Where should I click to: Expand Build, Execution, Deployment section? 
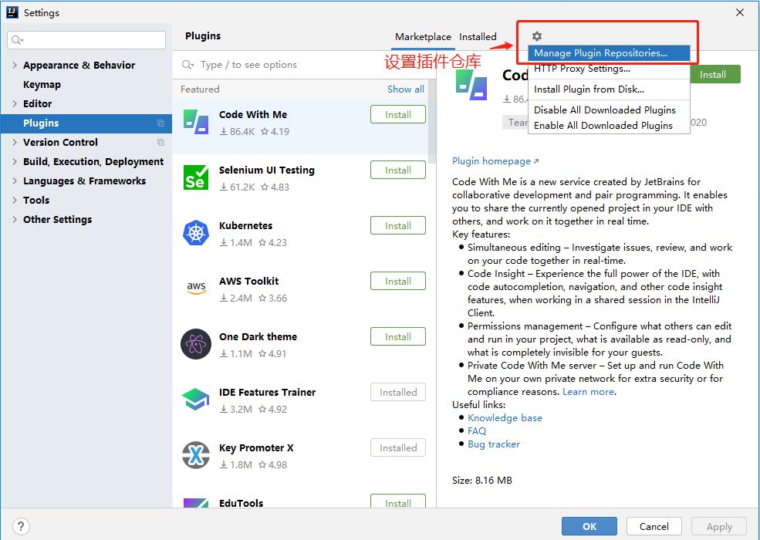[15, 162]
